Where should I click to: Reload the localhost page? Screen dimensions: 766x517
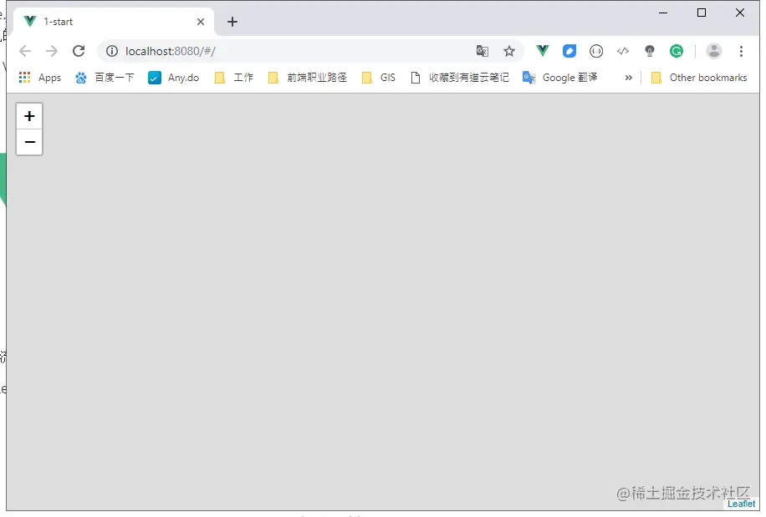[79, 51]
